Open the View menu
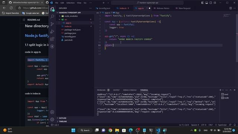This screenshot has height=134, width=238. click(x=79, y=3)
